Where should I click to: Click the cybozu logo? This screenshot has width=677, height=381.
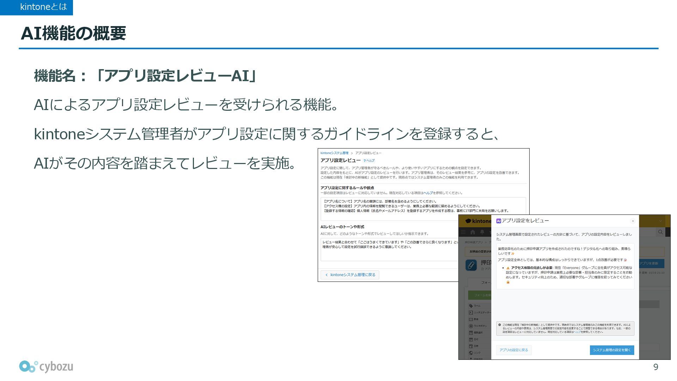tap(46, 367)
